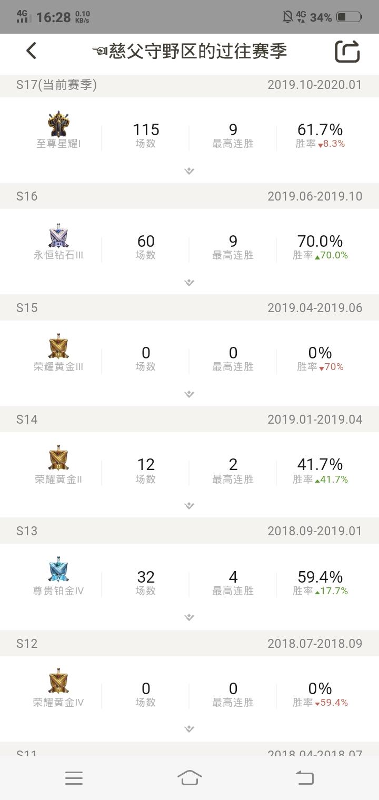This screenshot has width=379, height=800.
Task: Go to the Android home screen
Action: coord(189,777)
